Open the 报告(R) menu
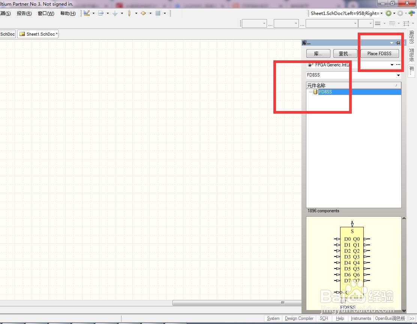 24,13
